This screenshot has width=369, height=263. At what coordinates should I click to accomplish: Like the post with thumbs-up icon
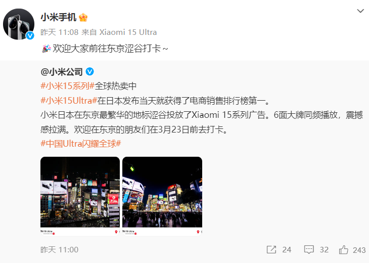pos(344,249)
